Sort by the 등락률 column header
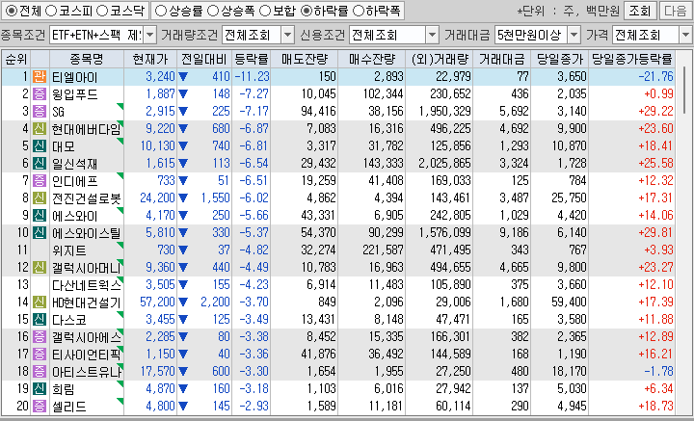694x421 pixels. tap(251, 59)
